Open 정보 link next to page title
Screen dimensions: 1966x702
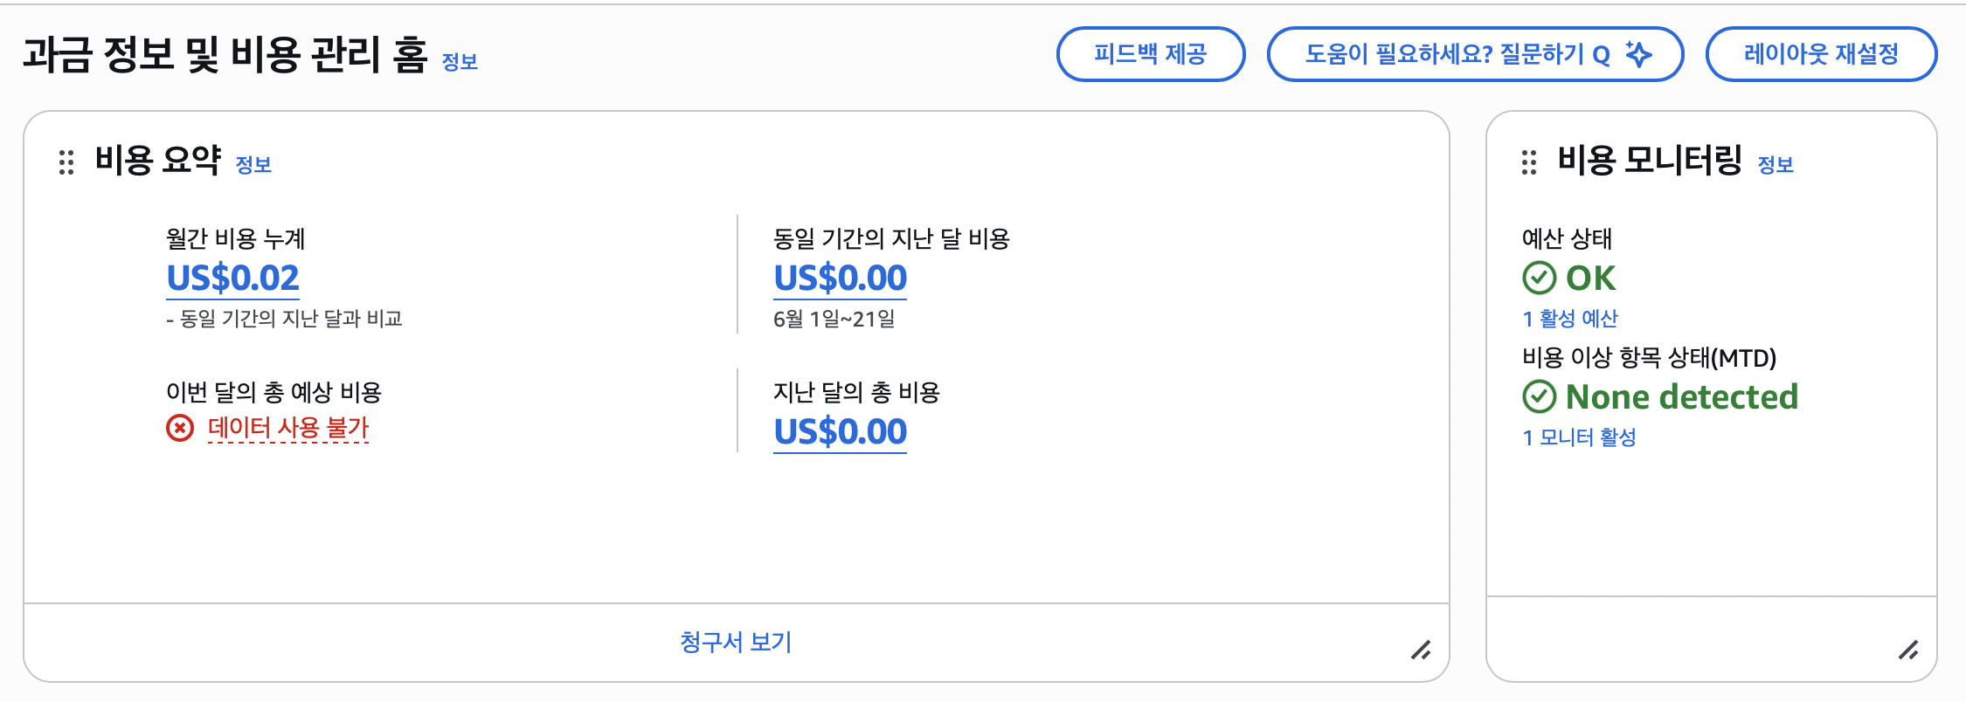460,62
